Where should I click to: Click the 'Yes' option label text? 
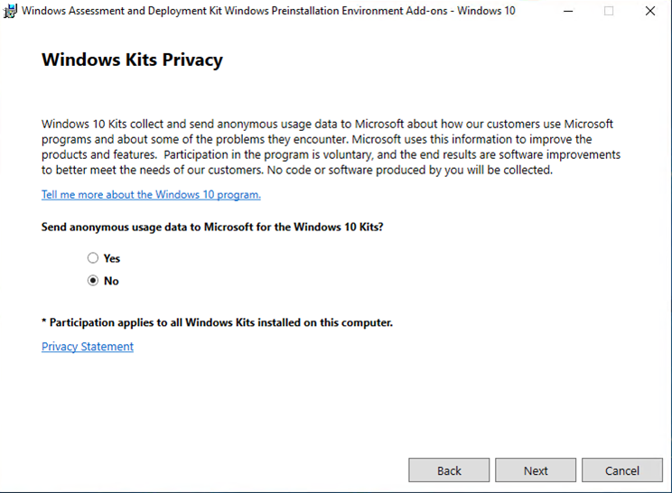[x=112, y=258]
